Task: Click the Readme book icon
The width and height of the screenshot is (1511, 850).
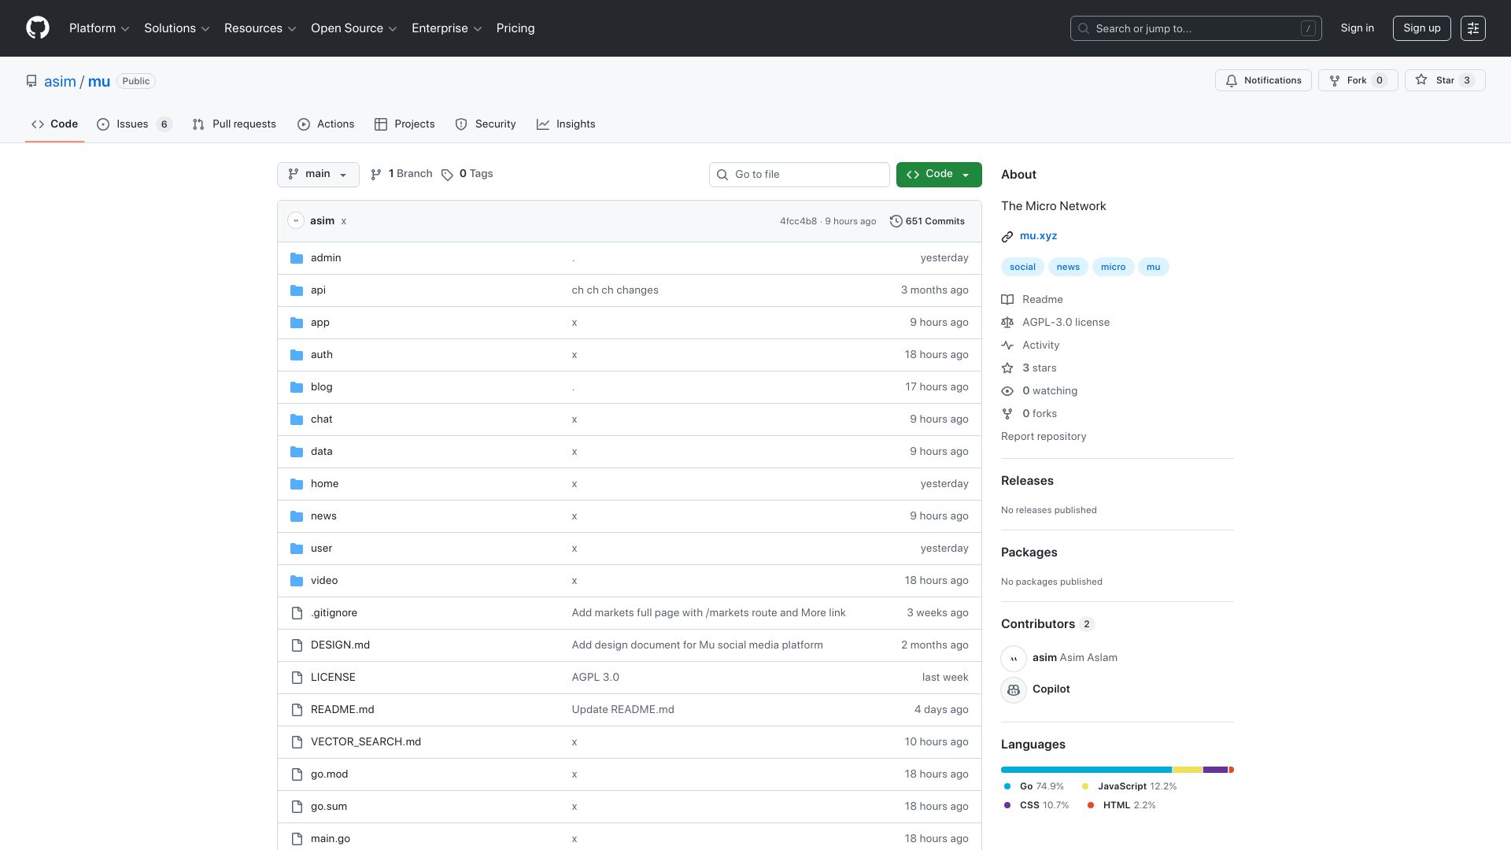Action: [x=1007, y=300]
